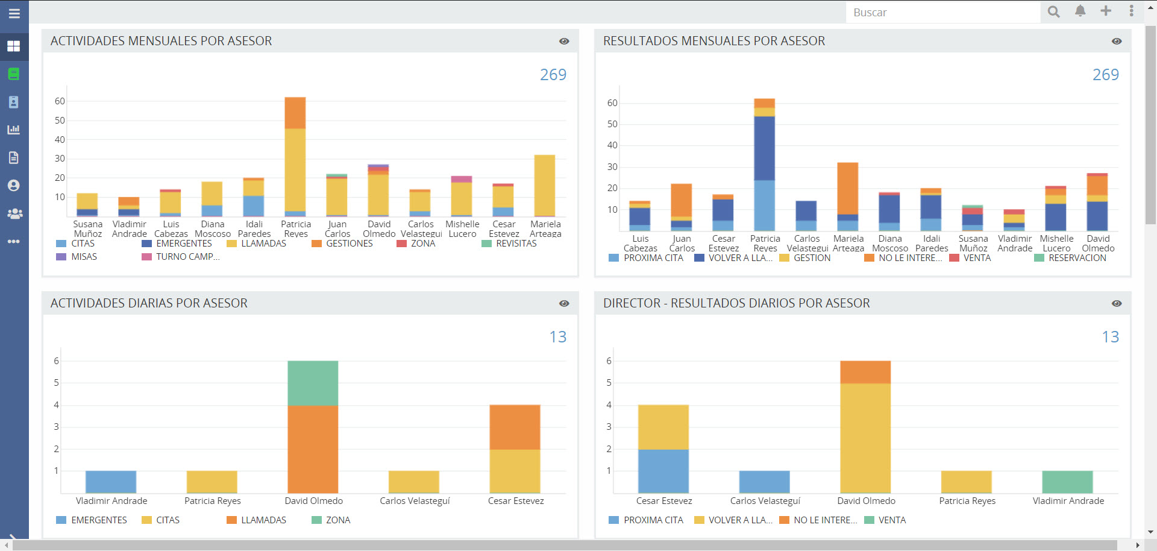Click the ZONA green swatch in daily activities

coord(316,520)
